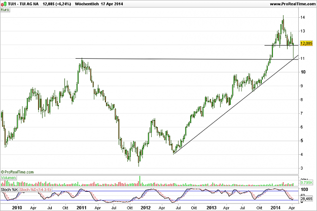
Task: Click the Jul label between 2011 and 2012
Action: pos(114,208)
